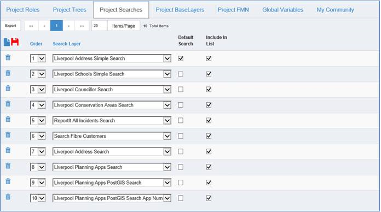Open the Order dropdown showing 8

click(38, 167)
